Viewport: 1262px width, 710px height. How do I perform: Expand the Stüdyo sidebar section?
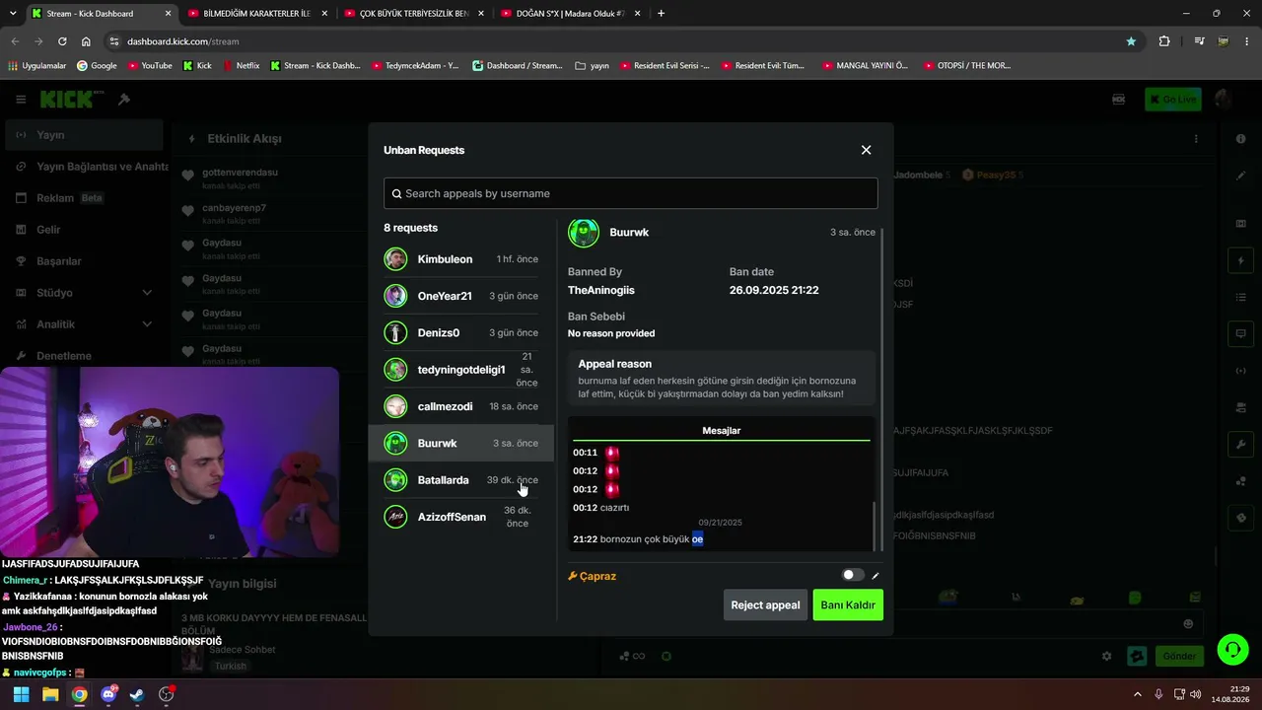(x=84, y=293)
